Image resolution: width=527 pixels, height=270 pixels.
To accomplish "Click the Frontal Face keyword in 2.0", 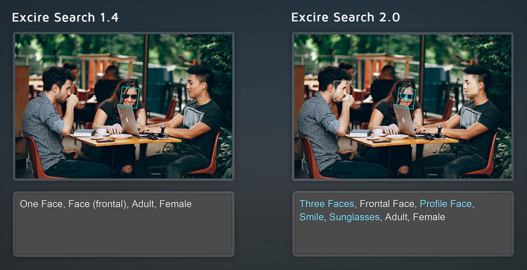I will point(387,204).
